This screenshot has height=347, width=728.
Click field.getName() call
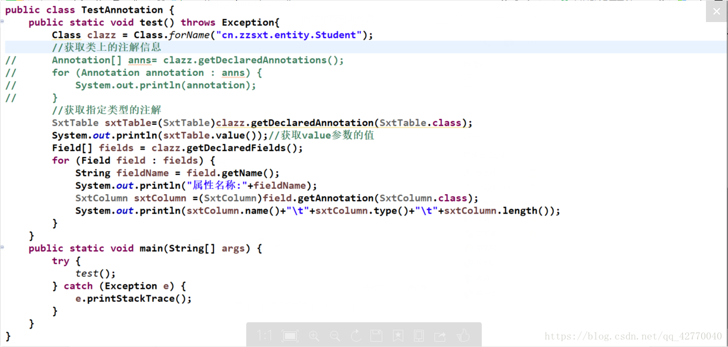230,173
